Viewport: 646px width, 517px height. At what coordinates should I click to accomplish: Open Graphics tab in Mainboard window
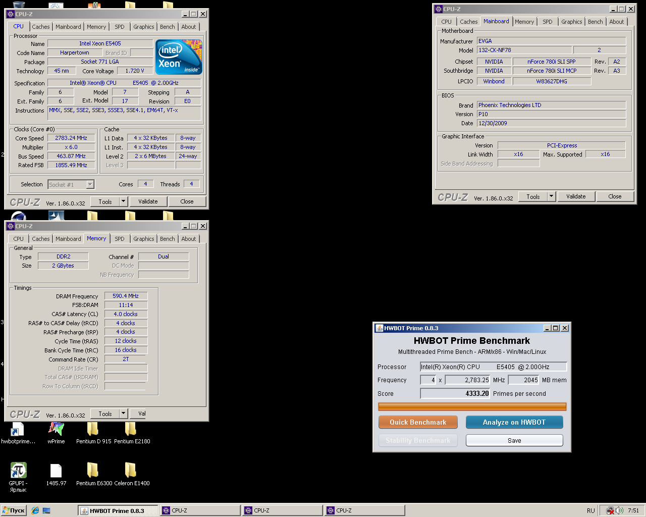pos(572,22)
